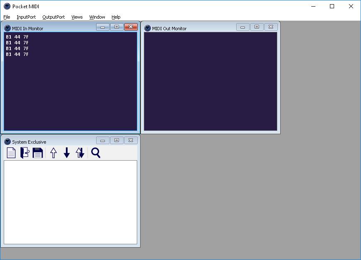
Task: Click the magnifying glass search icon
Action: click(96, 153)
